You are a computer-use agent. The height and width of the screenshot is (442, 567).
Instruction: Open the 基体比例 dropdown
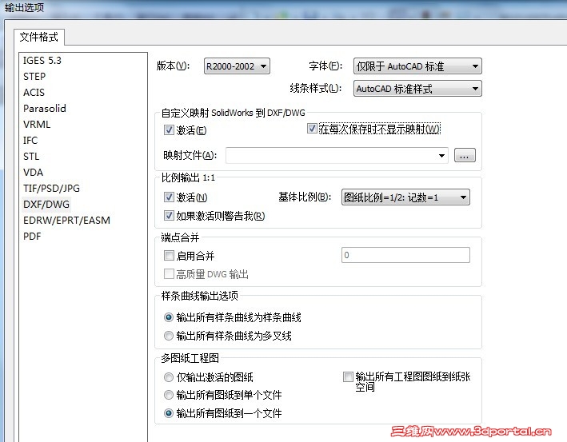[405, 197]
